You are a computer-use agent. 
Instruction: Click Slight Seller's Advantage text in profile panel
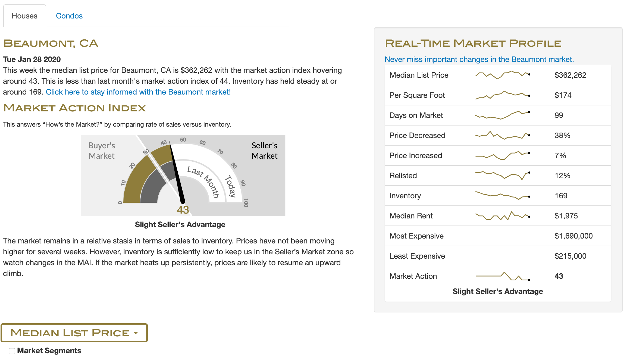(x=498, y=291)
